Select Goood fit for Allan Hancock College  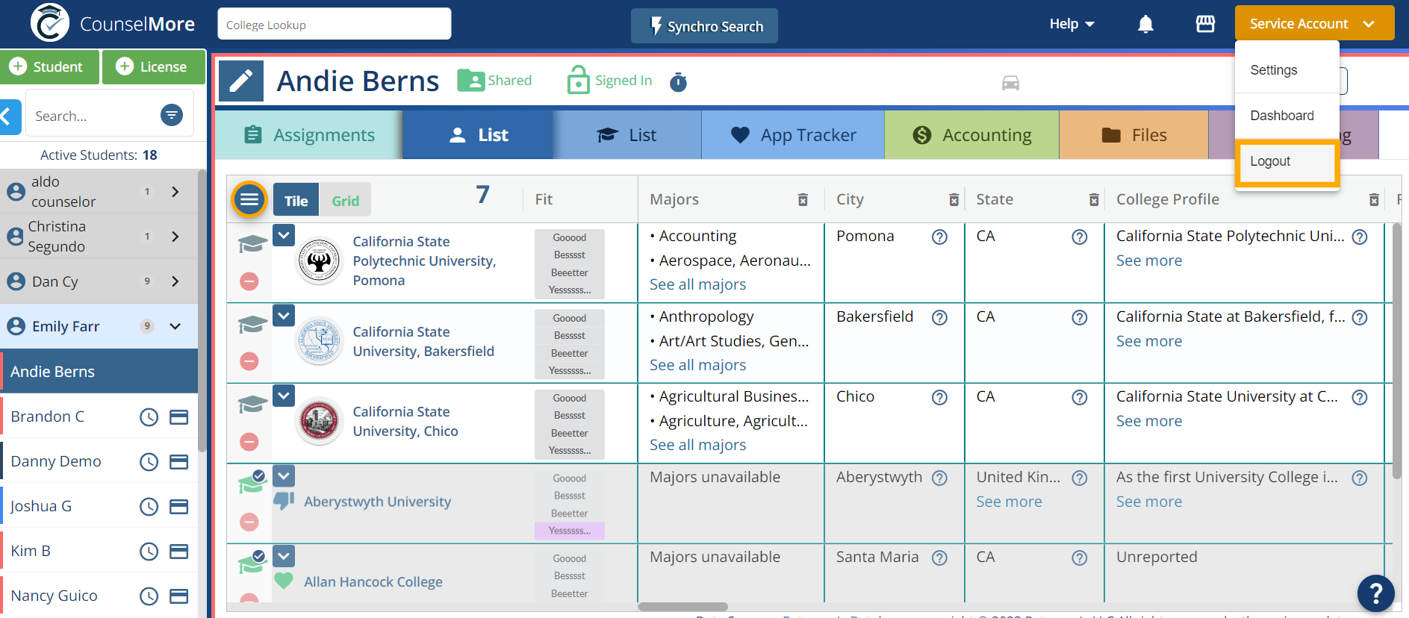tap(570, 558)
